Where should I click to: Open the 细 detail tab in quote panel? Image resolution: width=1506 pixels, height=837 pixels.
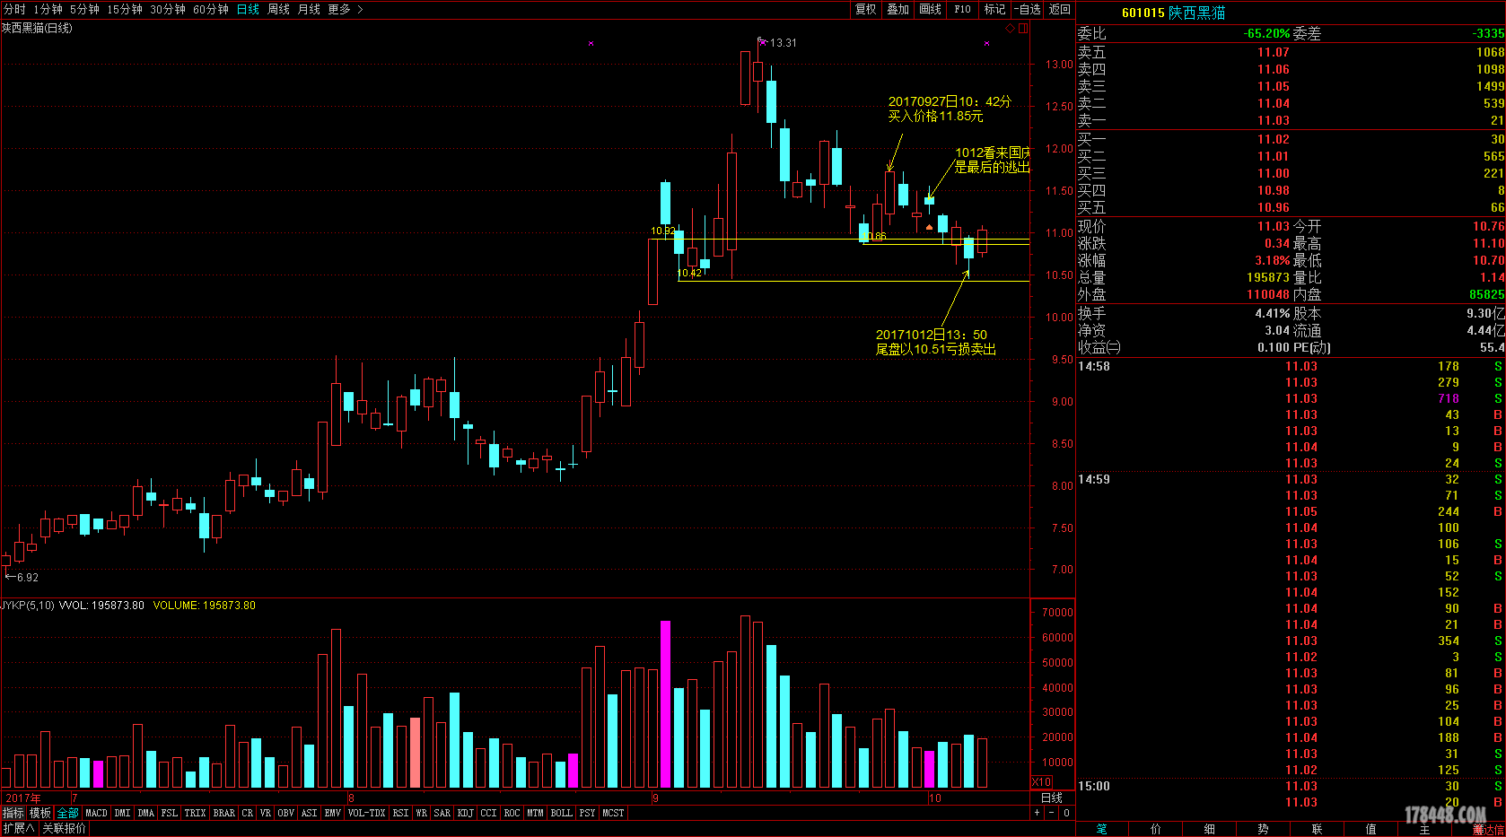pyautogui.click(x=1209, y=829)
